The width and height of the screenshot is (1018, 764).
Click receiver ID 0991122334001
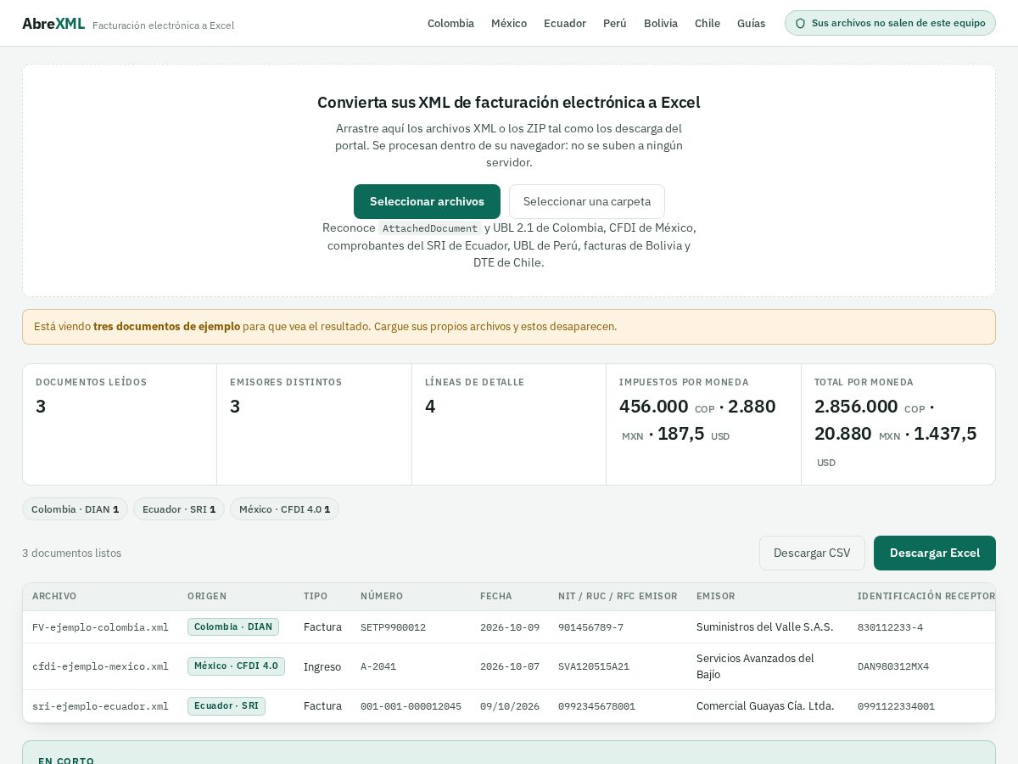pyautogui.click(x=896, y=706)
